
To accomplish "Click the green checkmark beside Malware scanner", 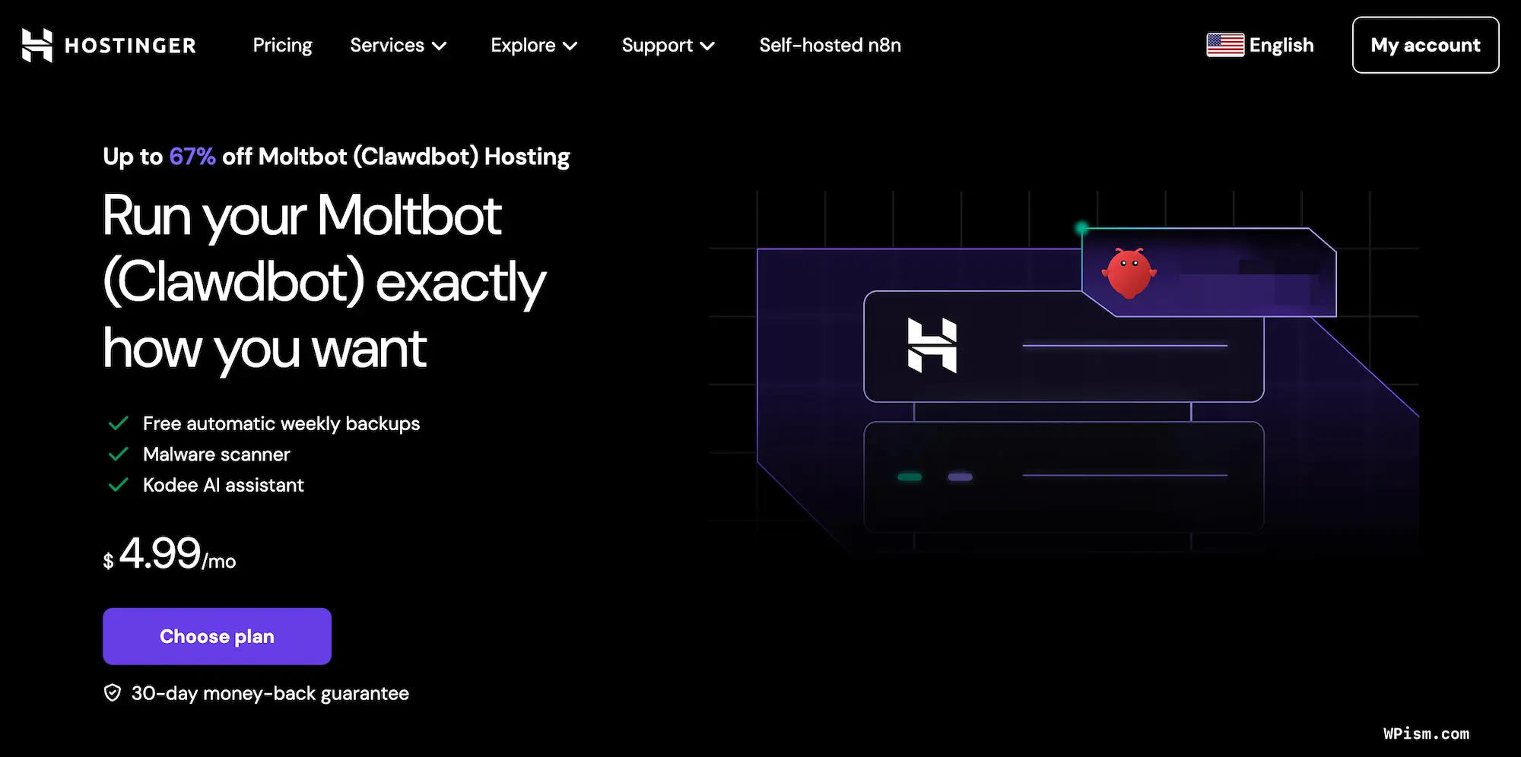I will pos(118,454).
